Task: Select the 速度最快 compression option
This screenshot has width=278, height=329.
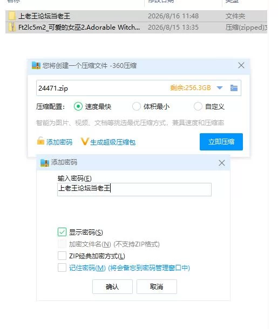Action: [x=78, y=106]
